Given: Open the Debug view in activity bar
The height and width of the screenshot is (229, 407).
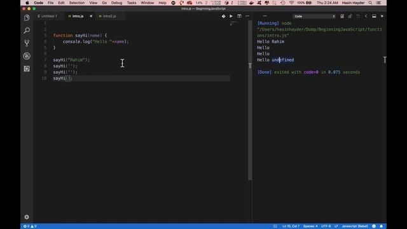Looking at the screenshot, I should 27,56.
